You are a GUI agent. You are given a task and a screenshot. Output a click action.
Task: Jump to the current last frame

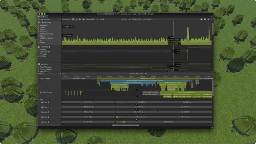tap(83, 19)
